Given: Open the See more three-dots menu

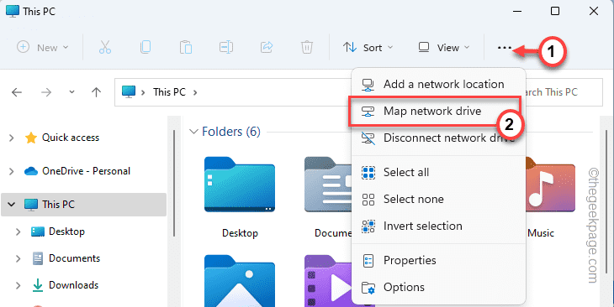Looking at the screenshot, I should coord(505,48).
